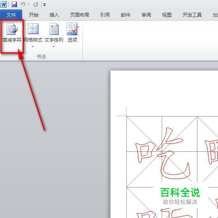Open the undo history dropdown arrow
The height and width of the screenshot is (218, 218).
(x=29, y=4)
